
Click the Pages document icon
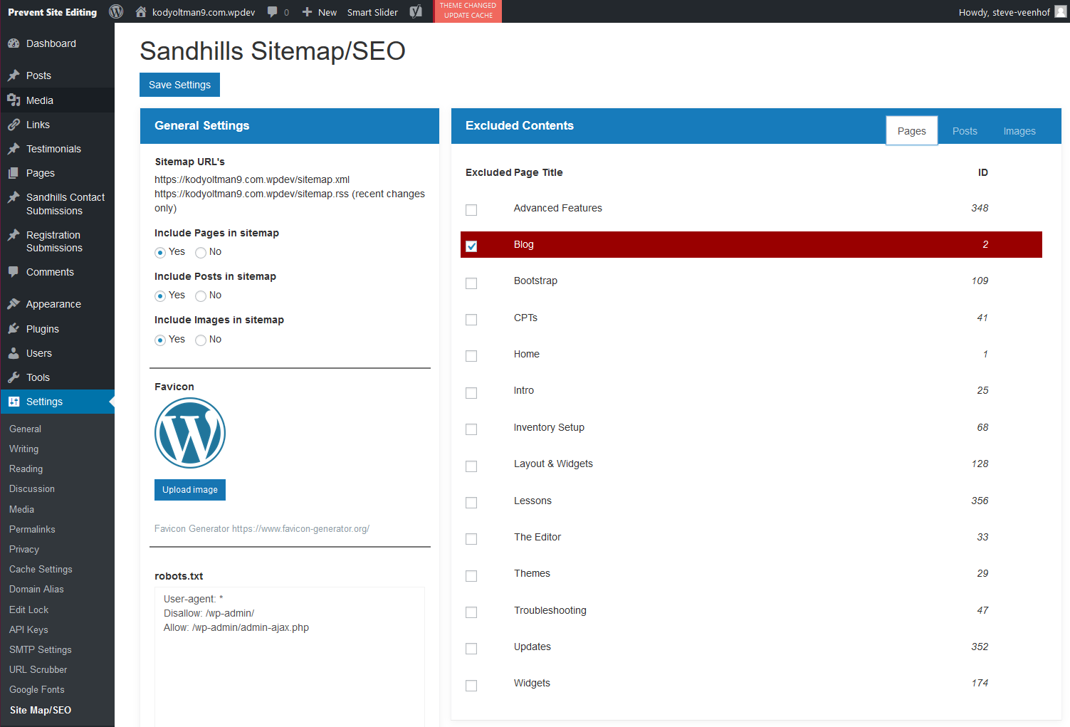[14, 173]
